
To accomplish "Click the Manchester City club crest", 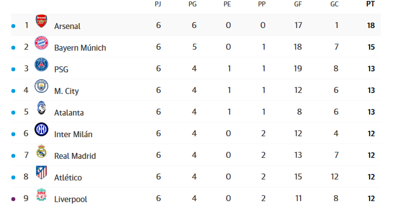I will click(41, 86).
